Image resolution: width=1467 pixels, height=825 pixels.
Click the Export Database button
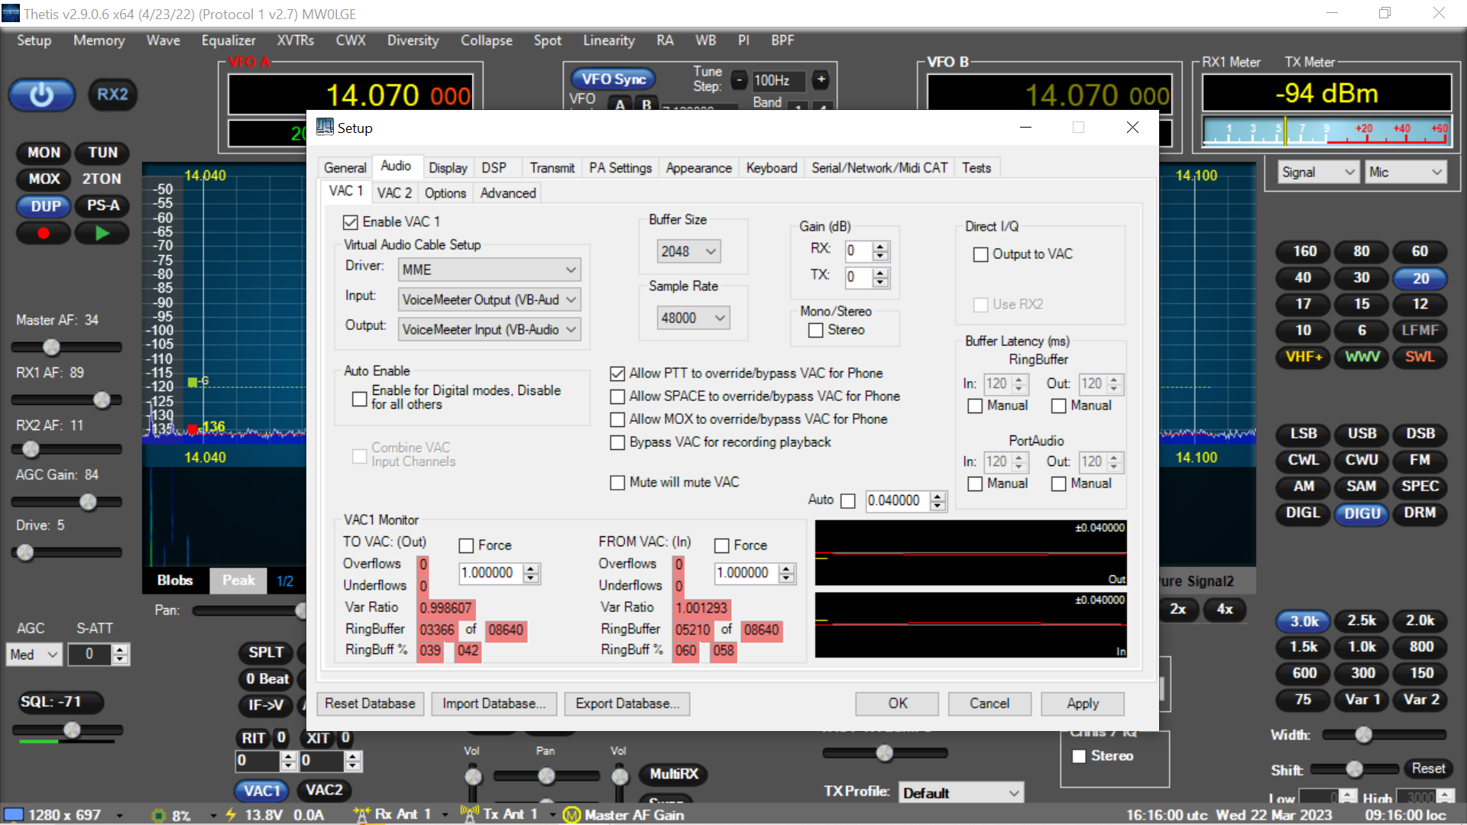627,704
